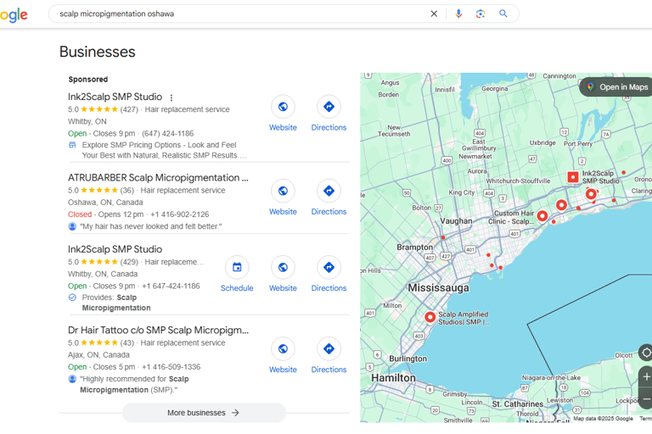652x434 pixels.
Task: Clear the search box with the X icon
Action: point(434,14)
